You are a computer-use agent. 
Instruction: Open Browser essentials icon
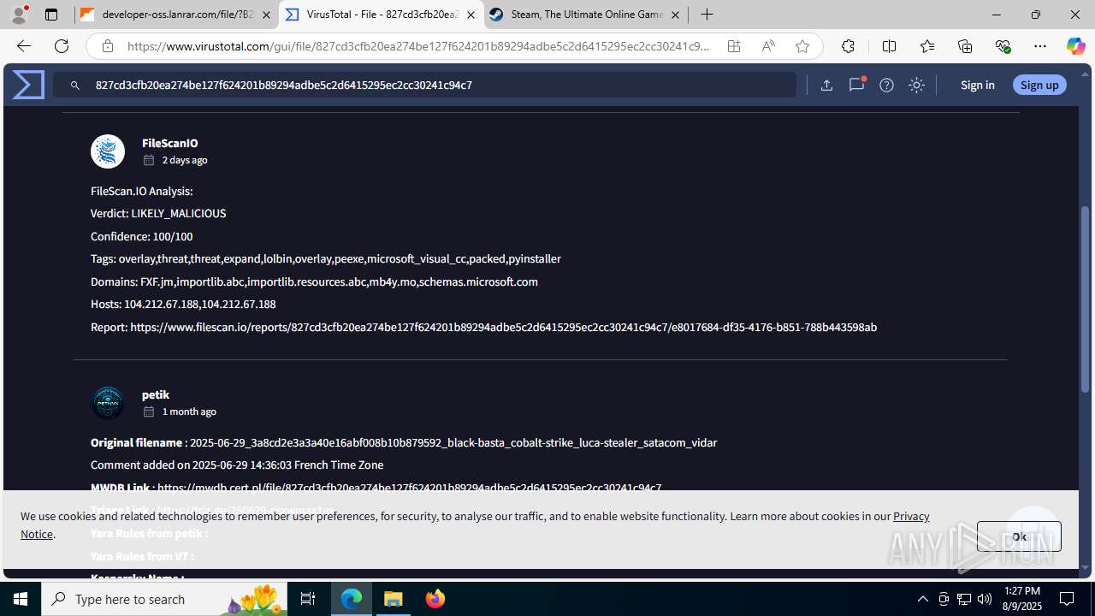pos(1003,46)
